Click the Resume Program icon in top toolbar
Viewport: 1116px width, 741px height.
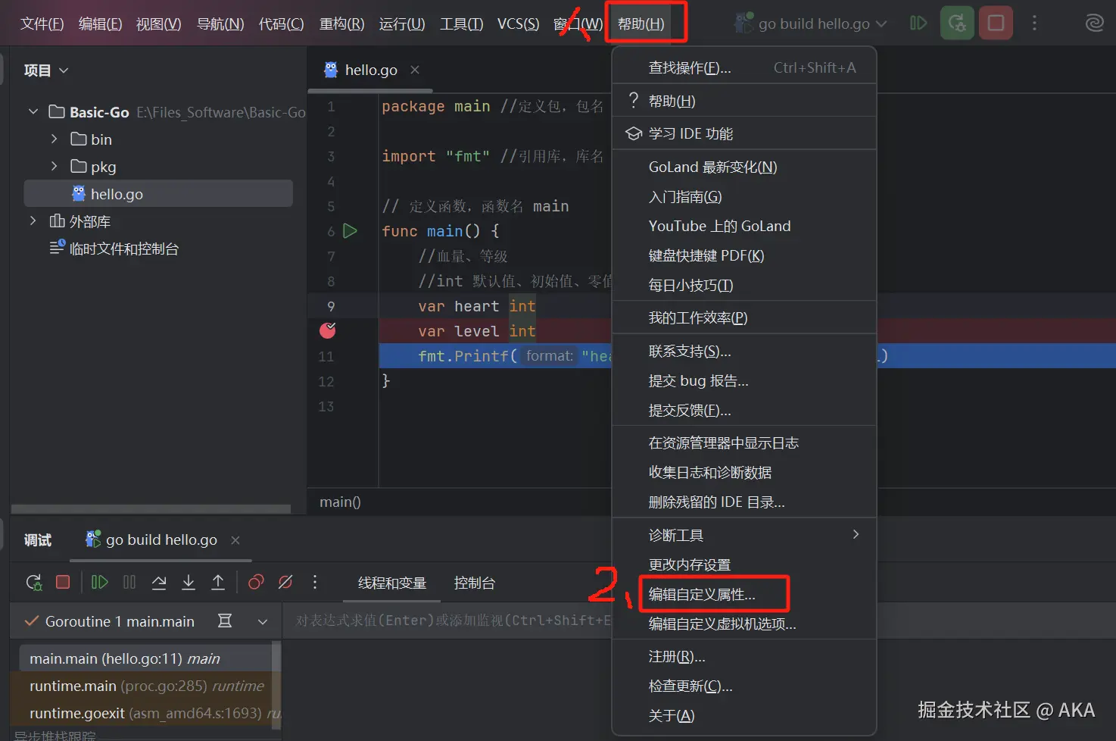pos(918,23)
